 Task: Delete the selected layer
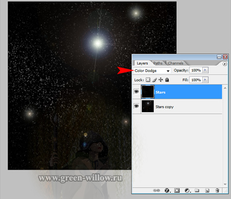pyautogui.click(x=217, y=190)
